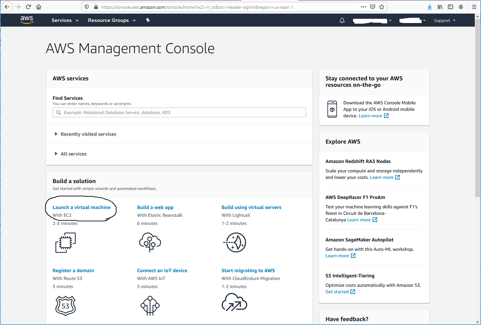This screenshot has height=325, width=481.
Task: Click Learn more for Console Mobile App
Action: tap(374, 116)
